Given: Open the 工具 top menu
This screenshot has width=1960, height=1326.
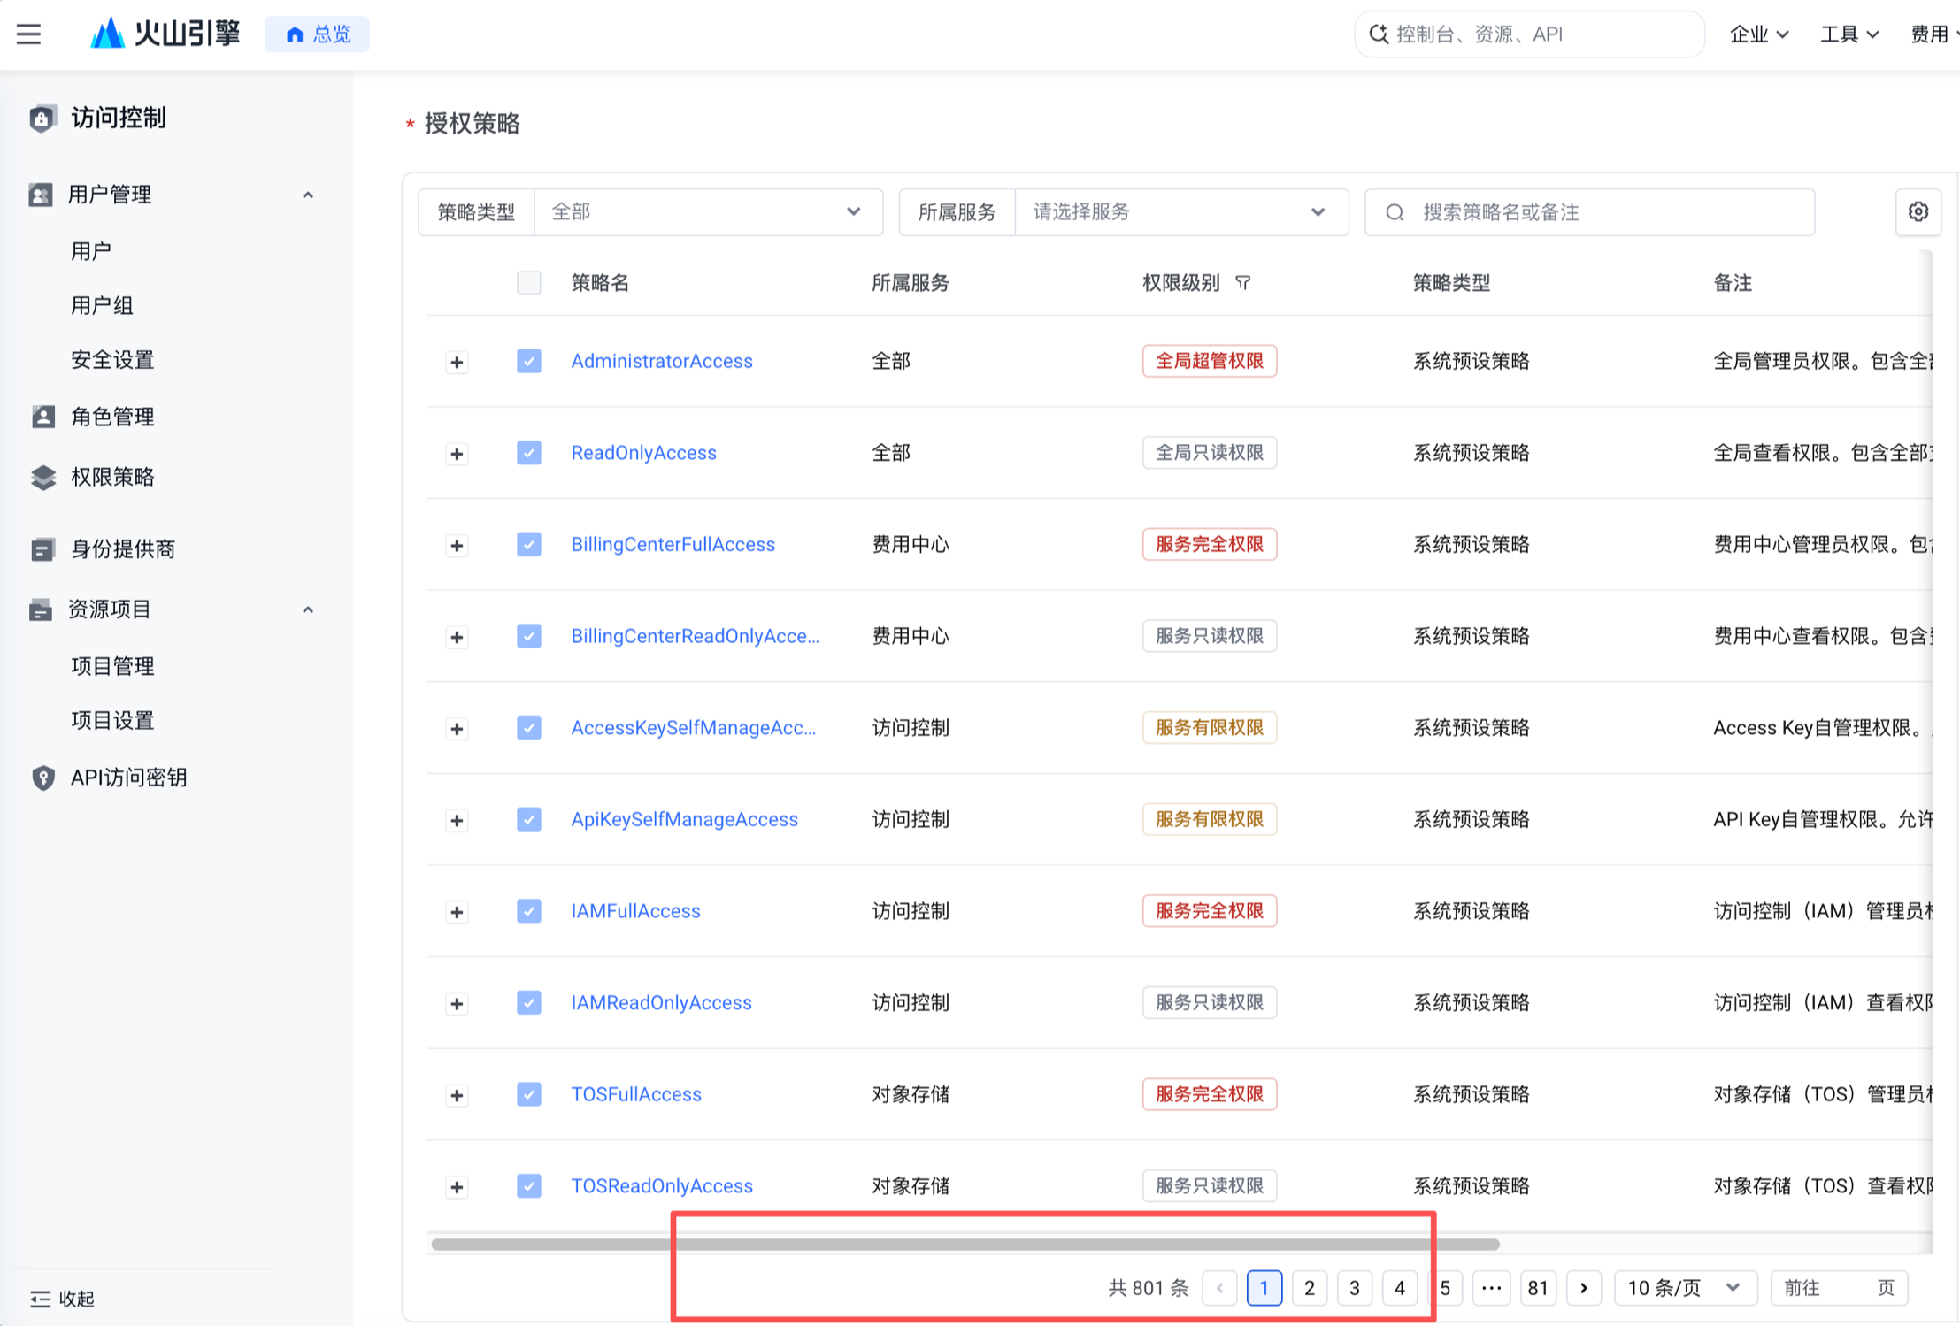Looking at the screenshot, I should [x=1849, y=34].
